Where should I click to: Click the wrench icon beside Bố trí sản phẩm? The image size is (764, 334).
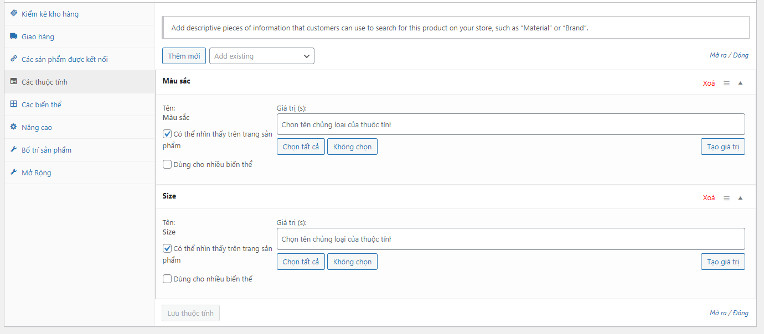coord(14,150)
